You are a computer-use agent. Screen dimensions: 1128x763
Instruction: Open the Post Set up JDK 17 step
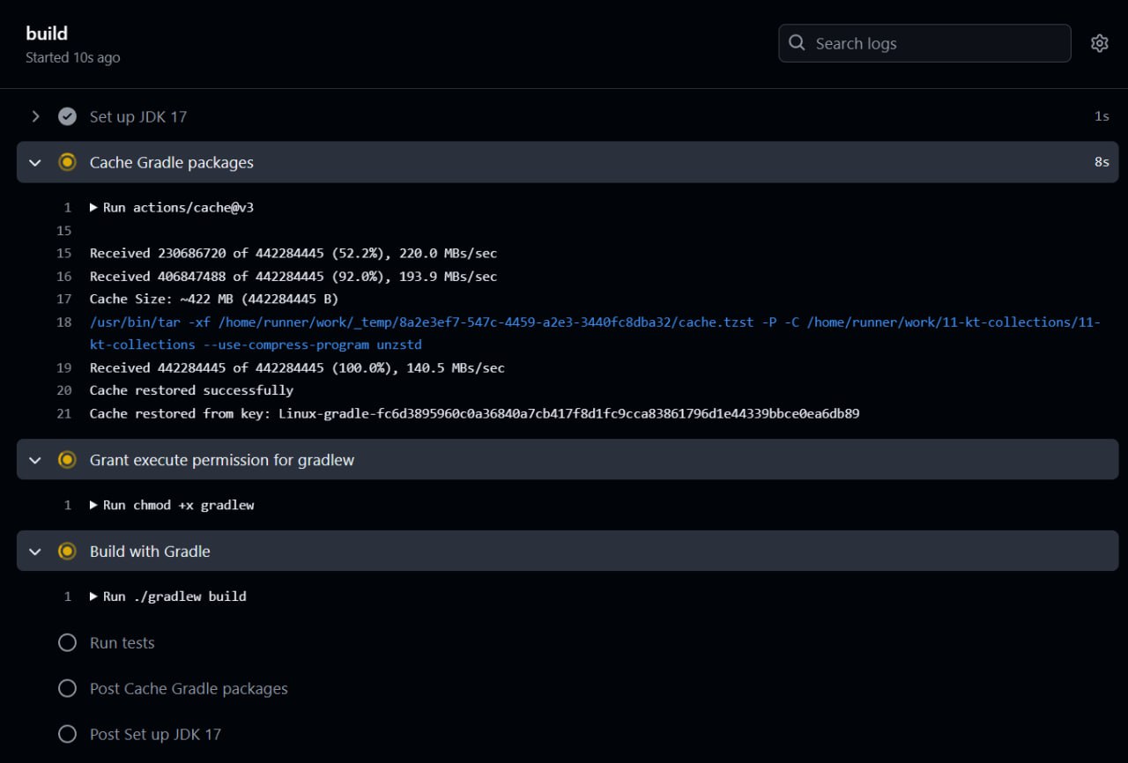[155, 735]
